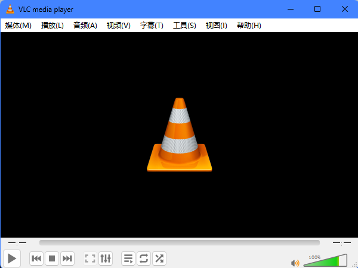Image resolution: width=358 pixels, height=268 pixels.
Task: Start playback with the Play button
Action: (x=12, y=258)
